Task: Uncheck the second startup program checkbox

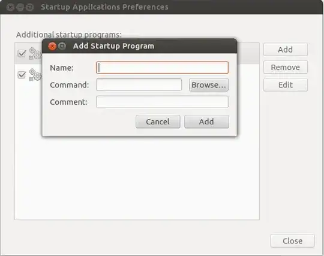Action: pyautogui.click(x=22, y=75)
